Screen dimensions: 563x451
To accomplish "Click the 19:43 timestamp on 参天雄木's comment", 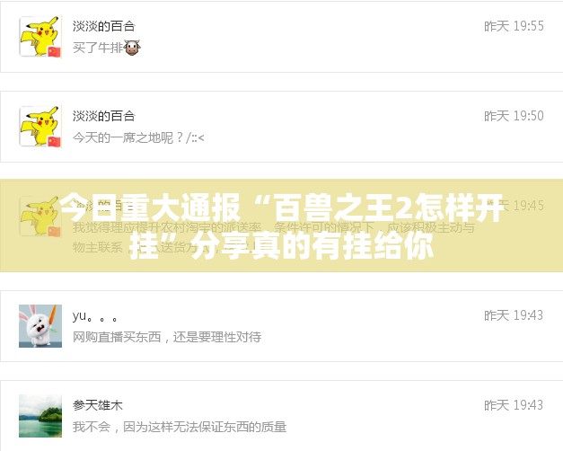I will pos(514,405).
